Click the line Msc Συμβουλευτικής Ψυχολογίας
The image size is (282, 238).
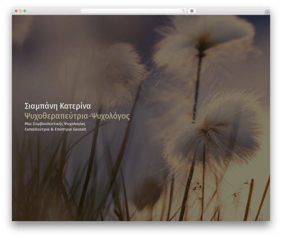click(x=55, y=124)
